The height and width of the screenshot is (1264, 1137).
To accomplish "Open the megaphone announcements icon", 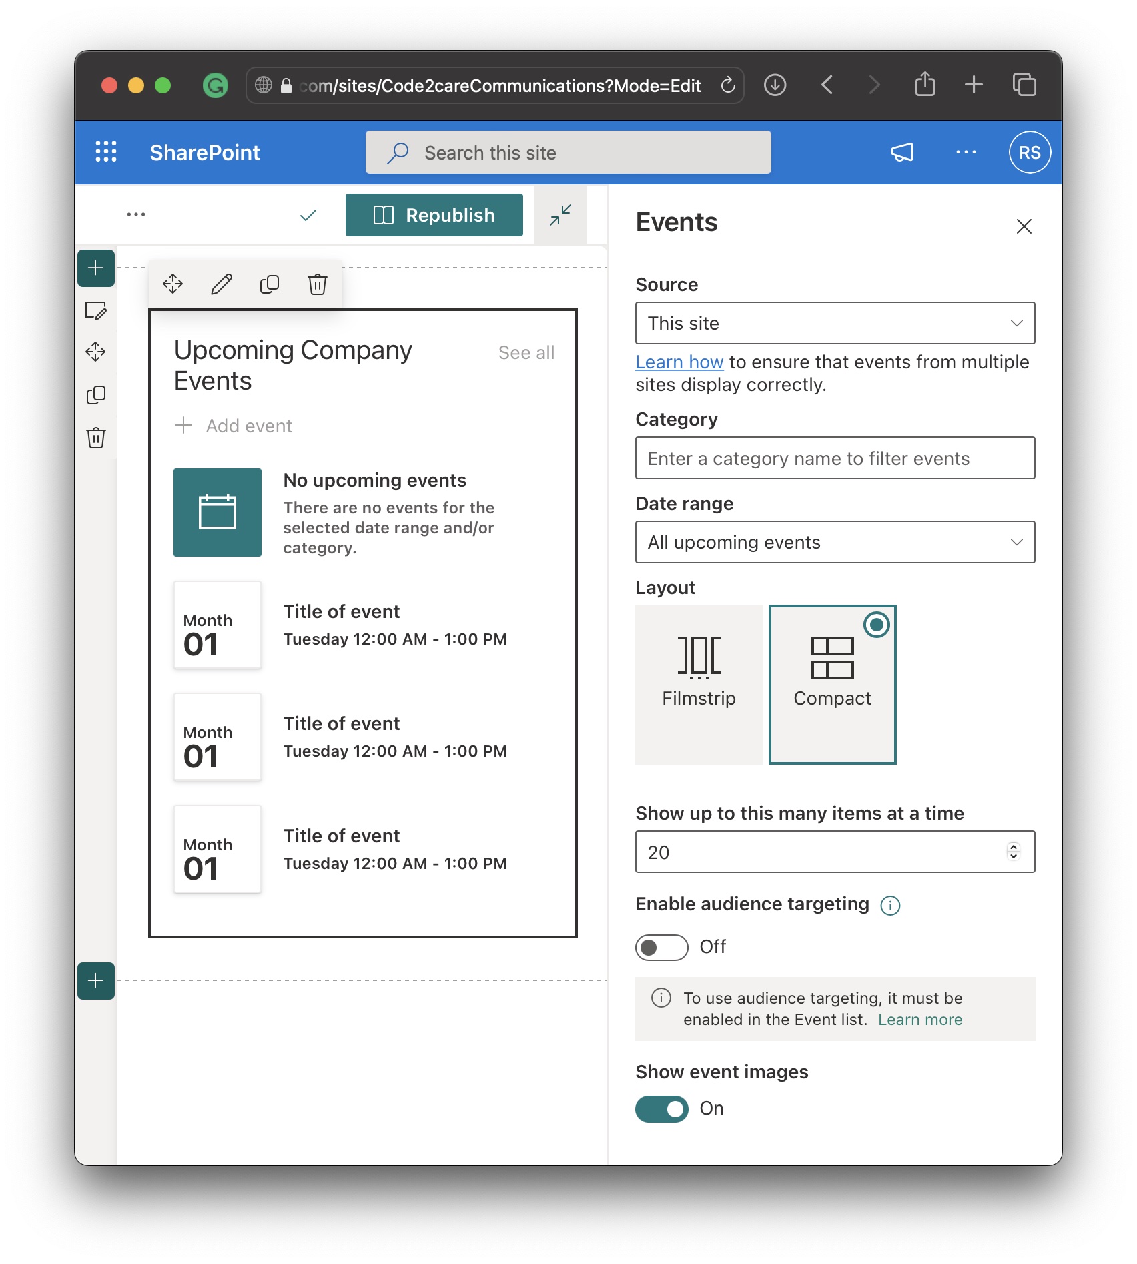I will [x=902, y=152].
